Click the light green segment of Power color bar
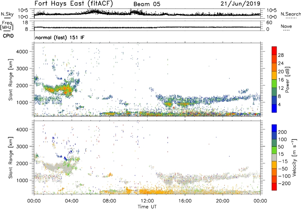This screenshot has height=209, width=301. coord(274,84)
